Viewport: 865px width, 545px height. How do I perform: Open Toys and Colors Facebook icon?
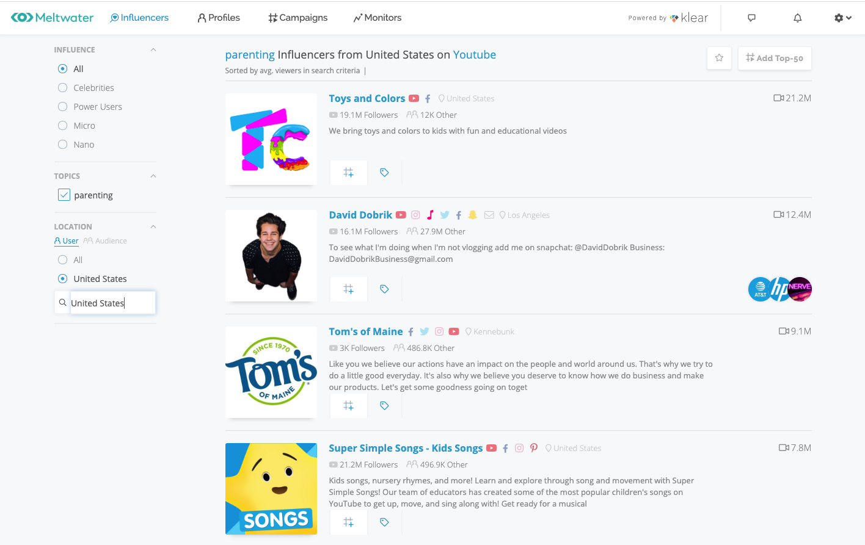pos(428,98)
